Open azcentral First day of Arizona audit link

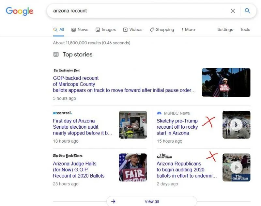click(83, 127)
